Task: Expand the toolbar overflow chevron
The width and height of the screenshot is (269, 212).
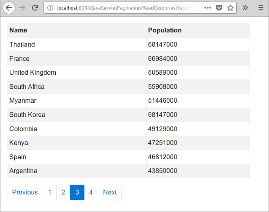Action: pyautogui.click(x=245, y=8)
